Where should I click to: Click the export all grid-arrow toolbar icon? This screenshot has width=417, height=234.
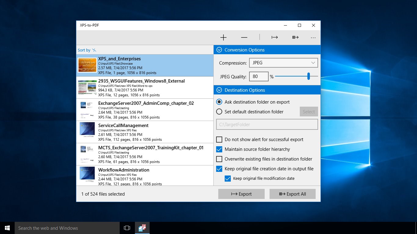coord(295,37)
